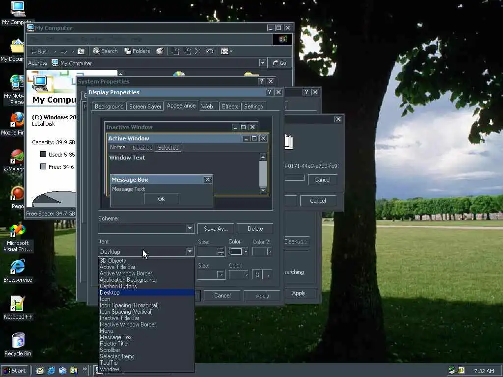This screenshot has width=503, height=377.
Task: Select Scrollbar from Item list
Action: click(146, 350)
